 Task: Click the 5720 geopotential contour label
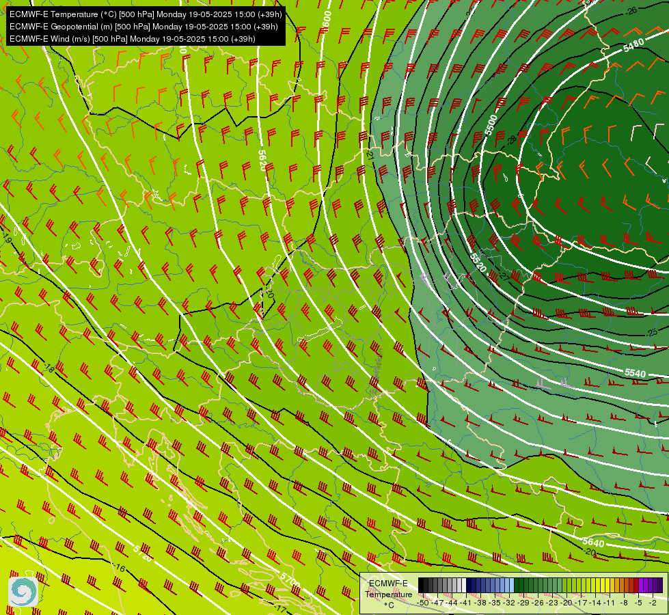(142, 553)
